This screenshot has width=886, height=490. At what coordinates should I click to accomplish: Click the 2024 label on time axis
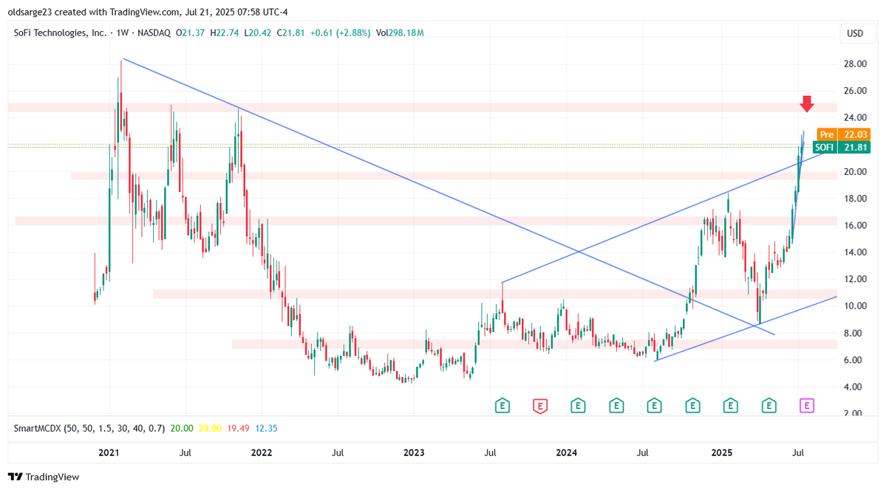[566, 452]
